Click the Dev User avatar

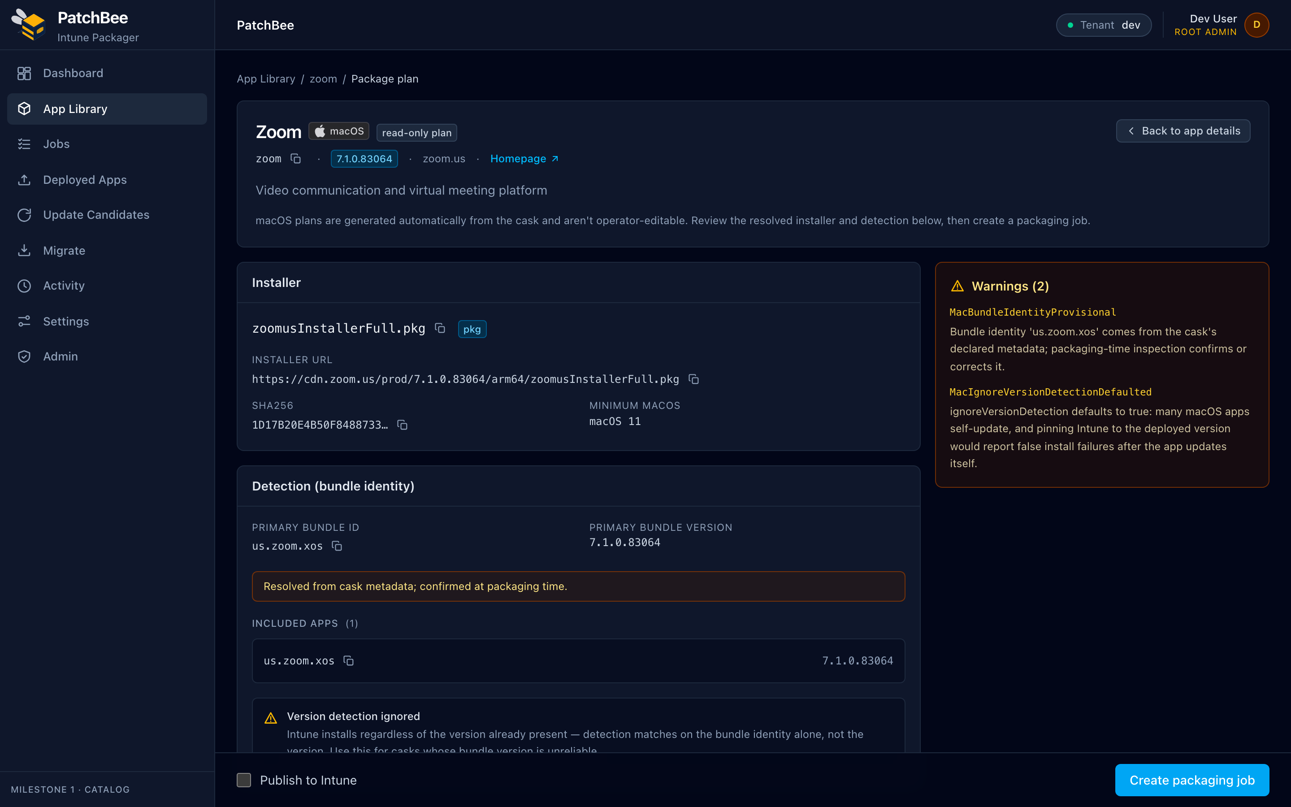[1256, 25]
